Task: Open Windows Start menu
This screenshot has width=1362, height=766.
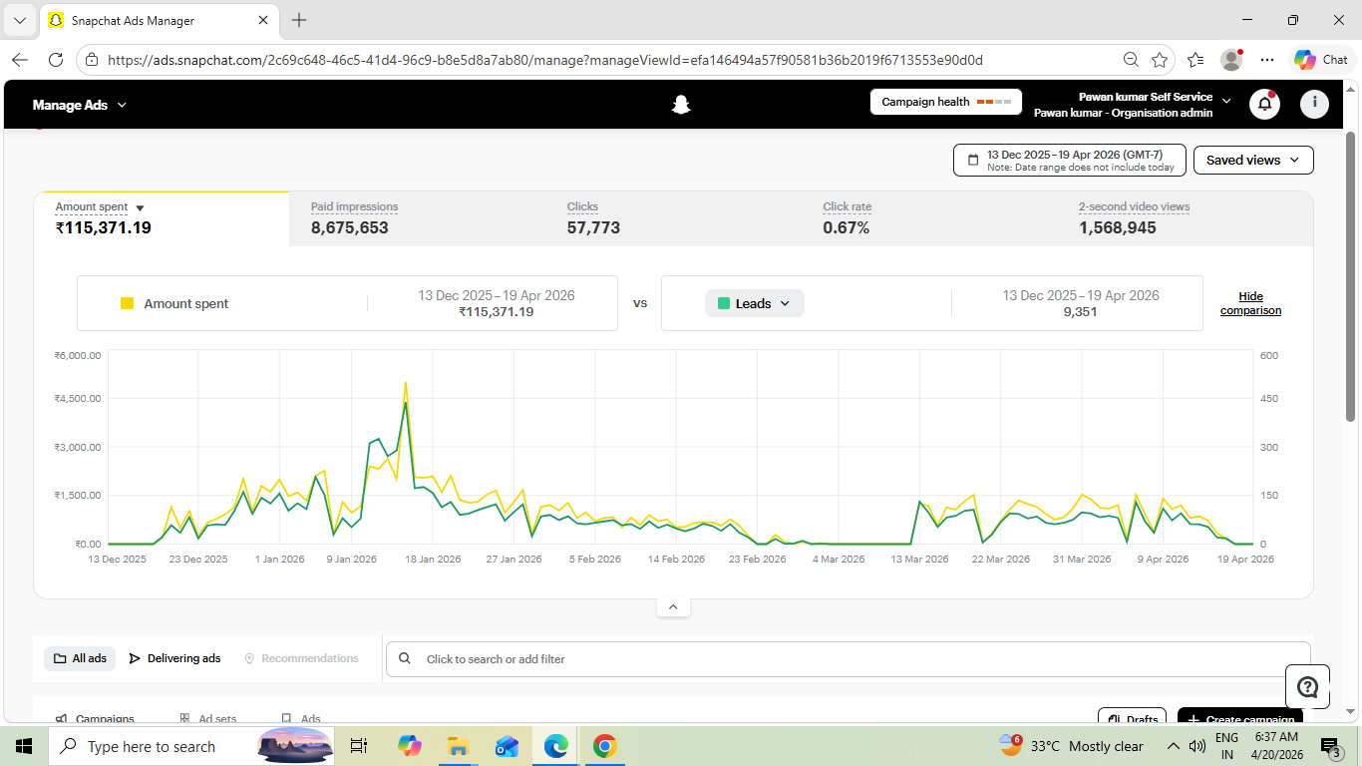Action: pyautogui.click(x=24, y=746)
